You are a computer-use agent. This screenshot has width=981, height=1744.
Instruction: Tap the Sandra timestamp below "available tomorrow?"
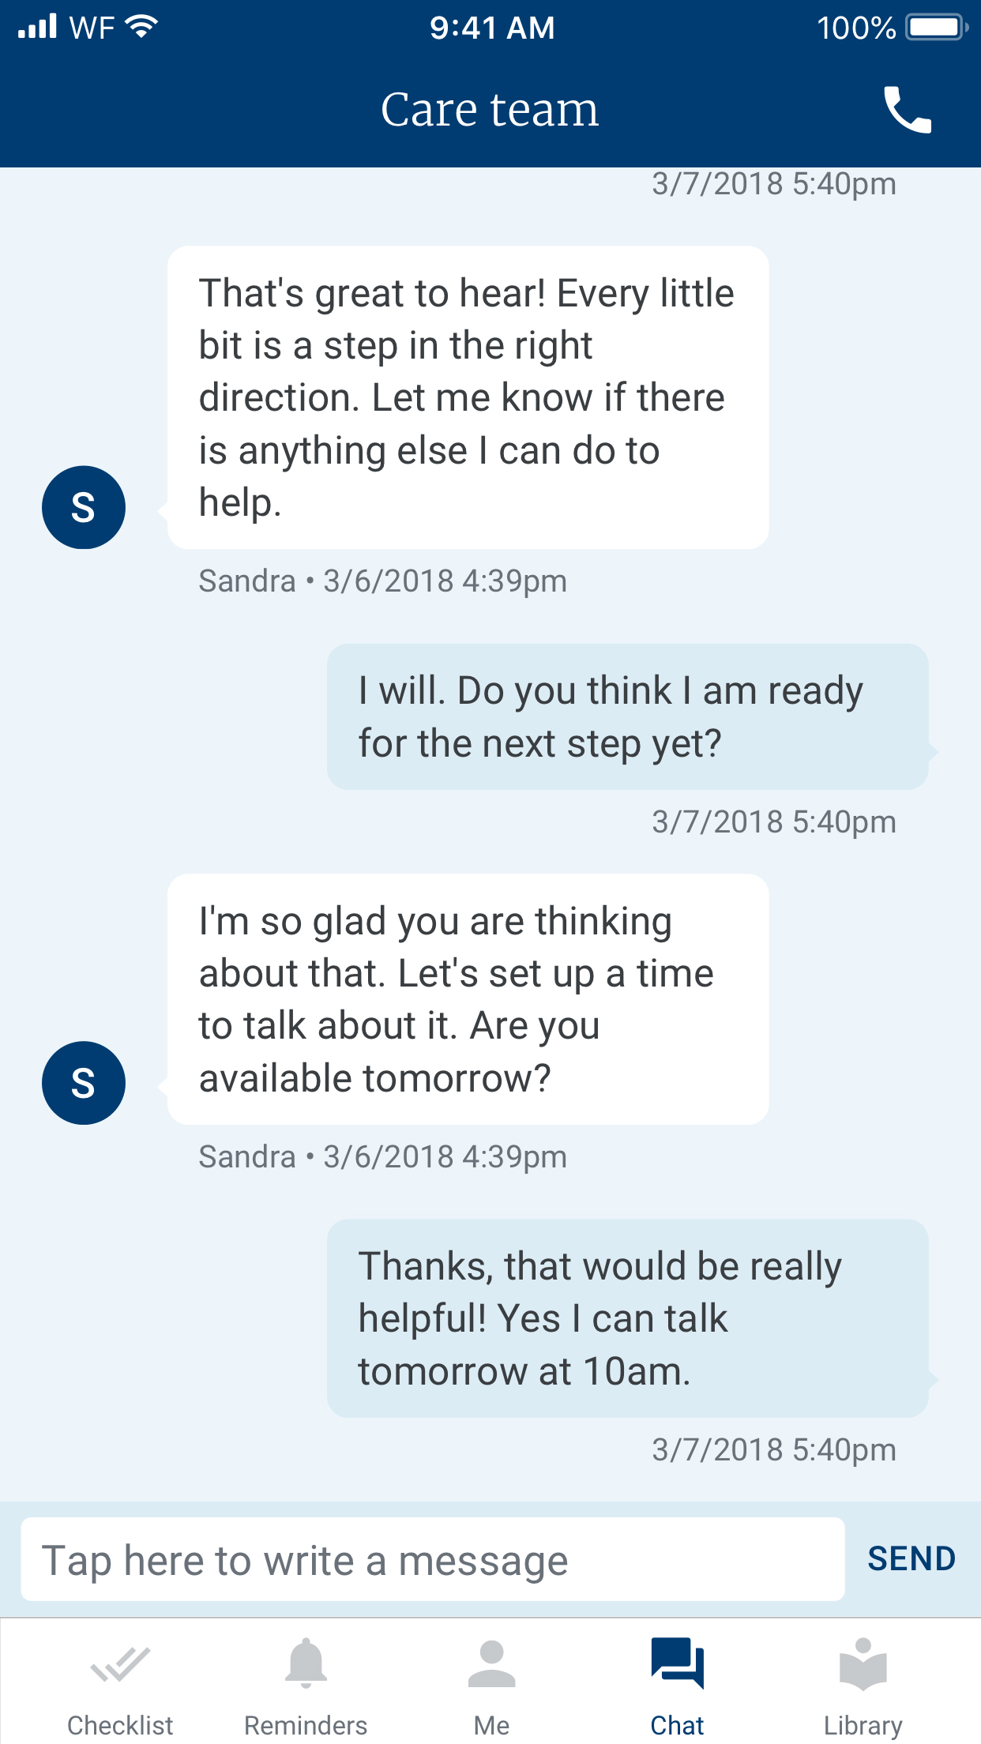[383, 1157]
